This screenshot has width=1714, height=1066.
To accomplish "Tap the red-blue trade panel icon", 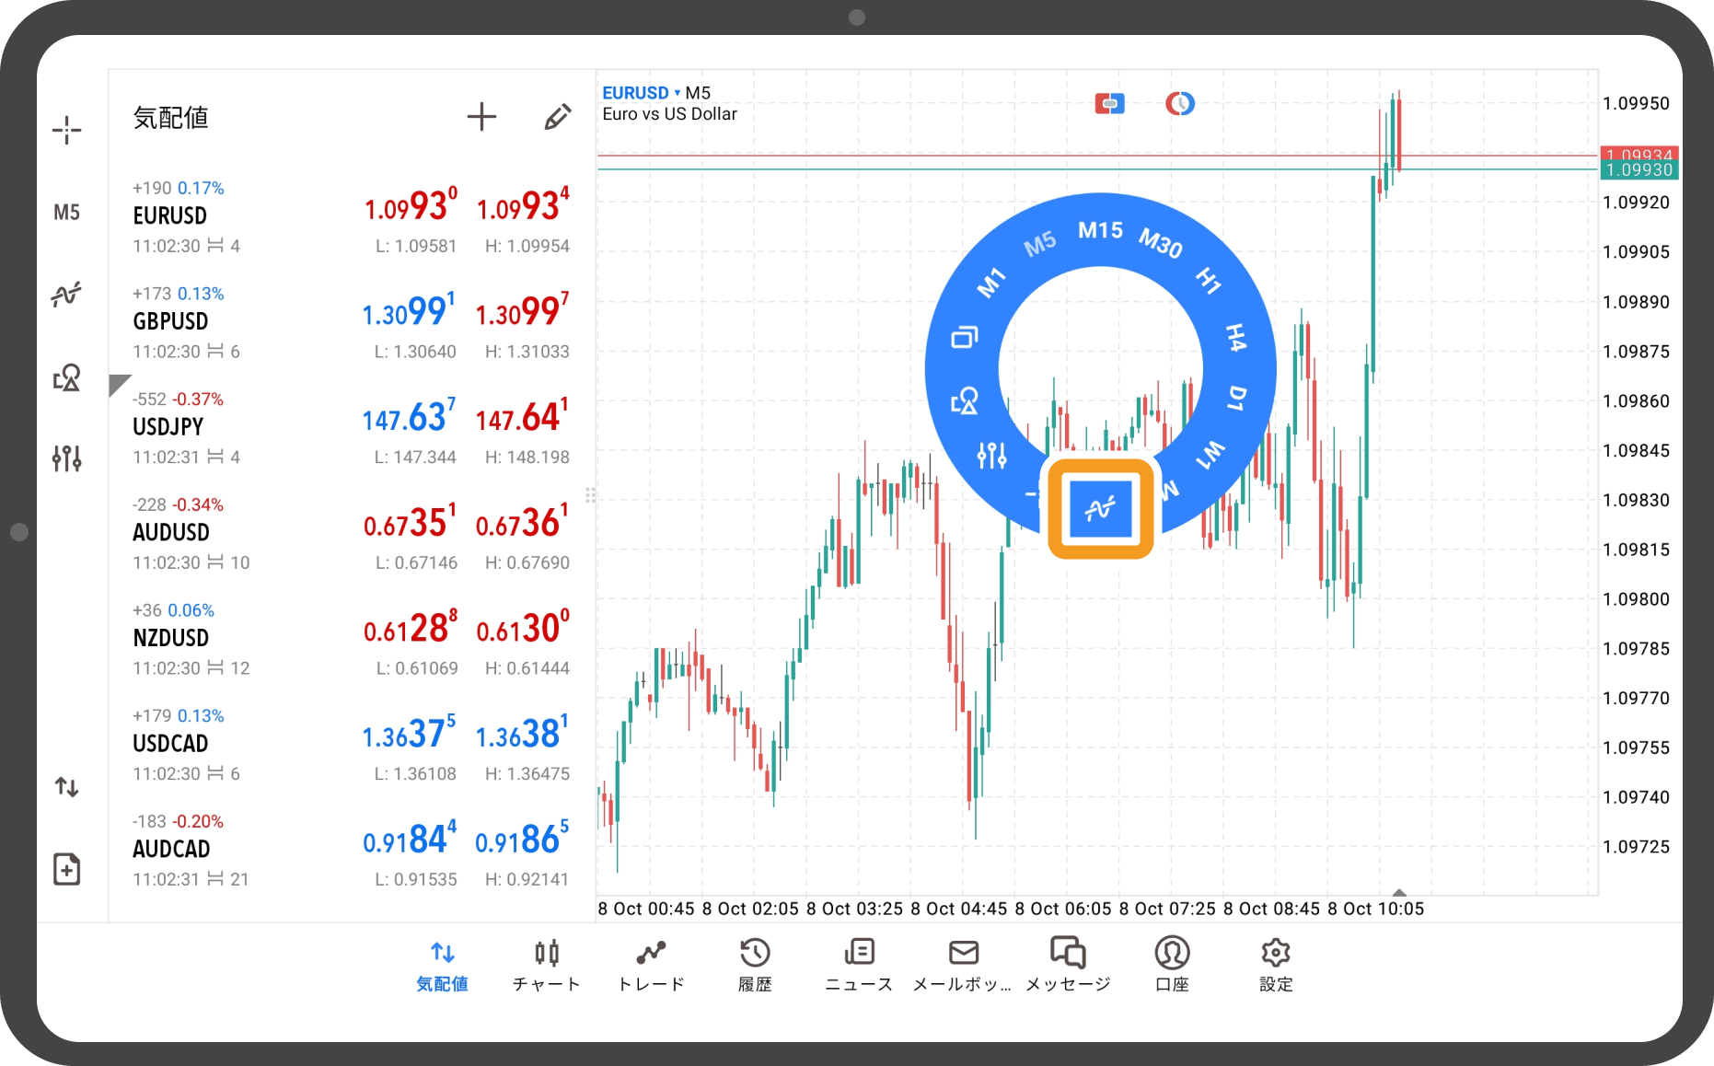I will 1109,103.
